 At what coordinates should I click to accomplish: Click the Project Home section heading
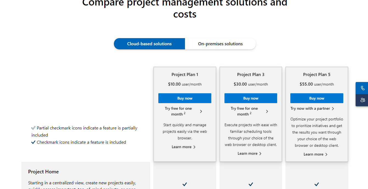(x=43, y=172)
